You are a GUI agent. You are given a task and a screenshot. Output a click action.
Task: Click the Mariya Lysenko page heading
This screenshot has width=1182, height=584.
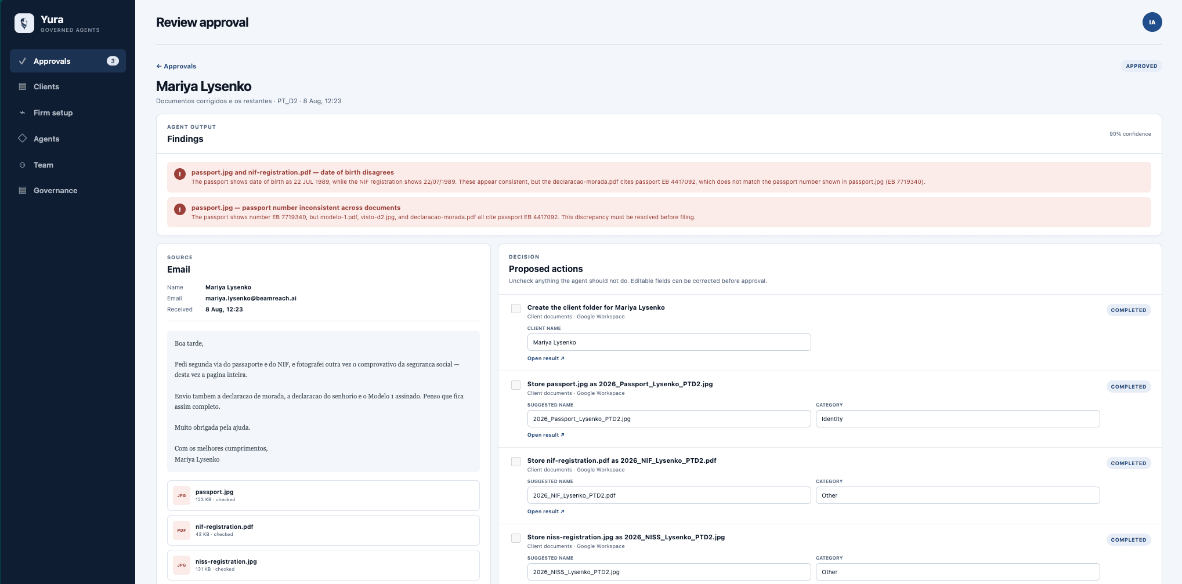tap(204, 86)
